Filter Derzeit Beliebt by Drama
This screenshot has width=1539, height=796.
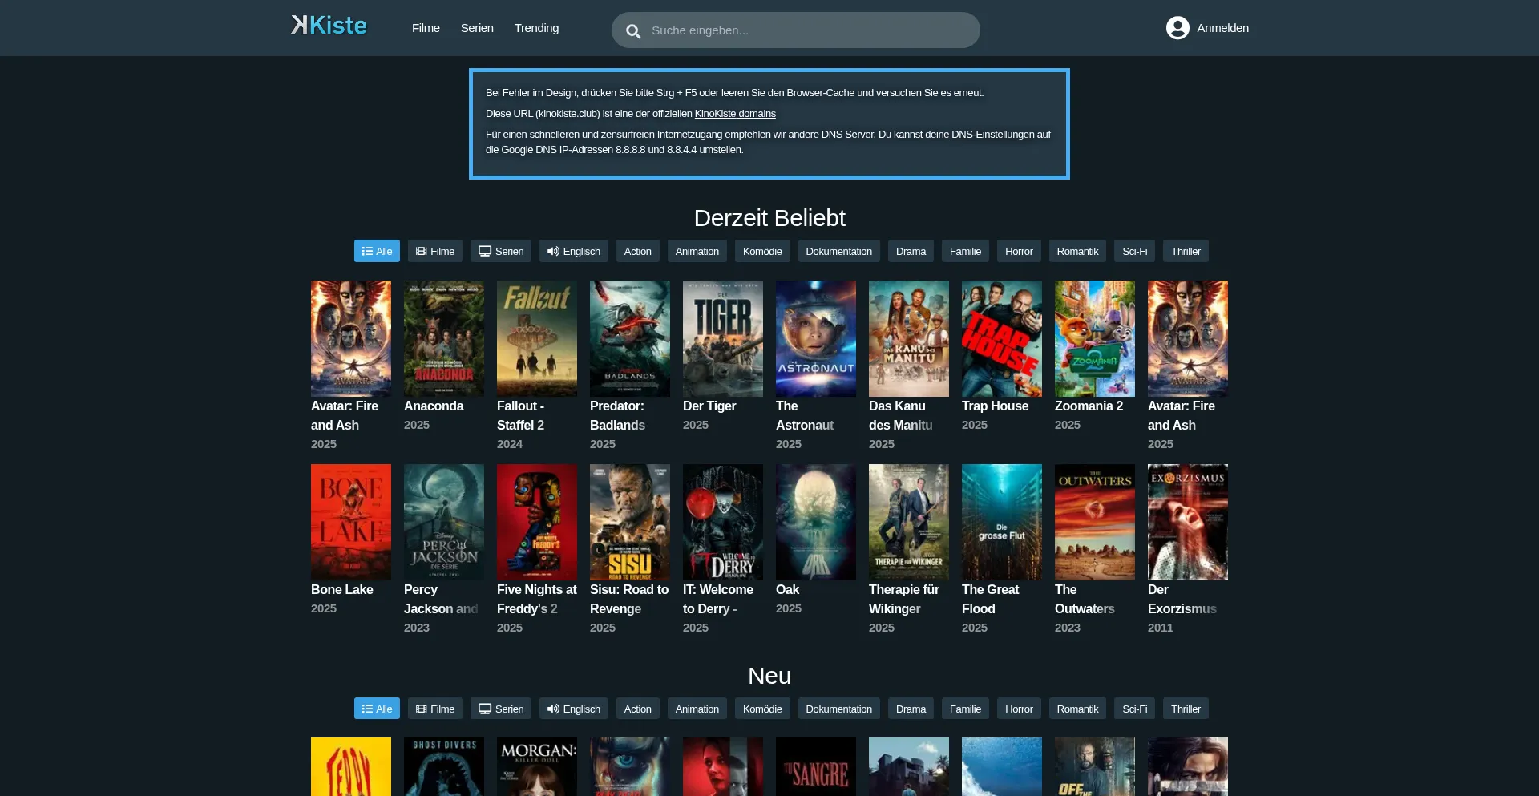(x=911, y=251)
